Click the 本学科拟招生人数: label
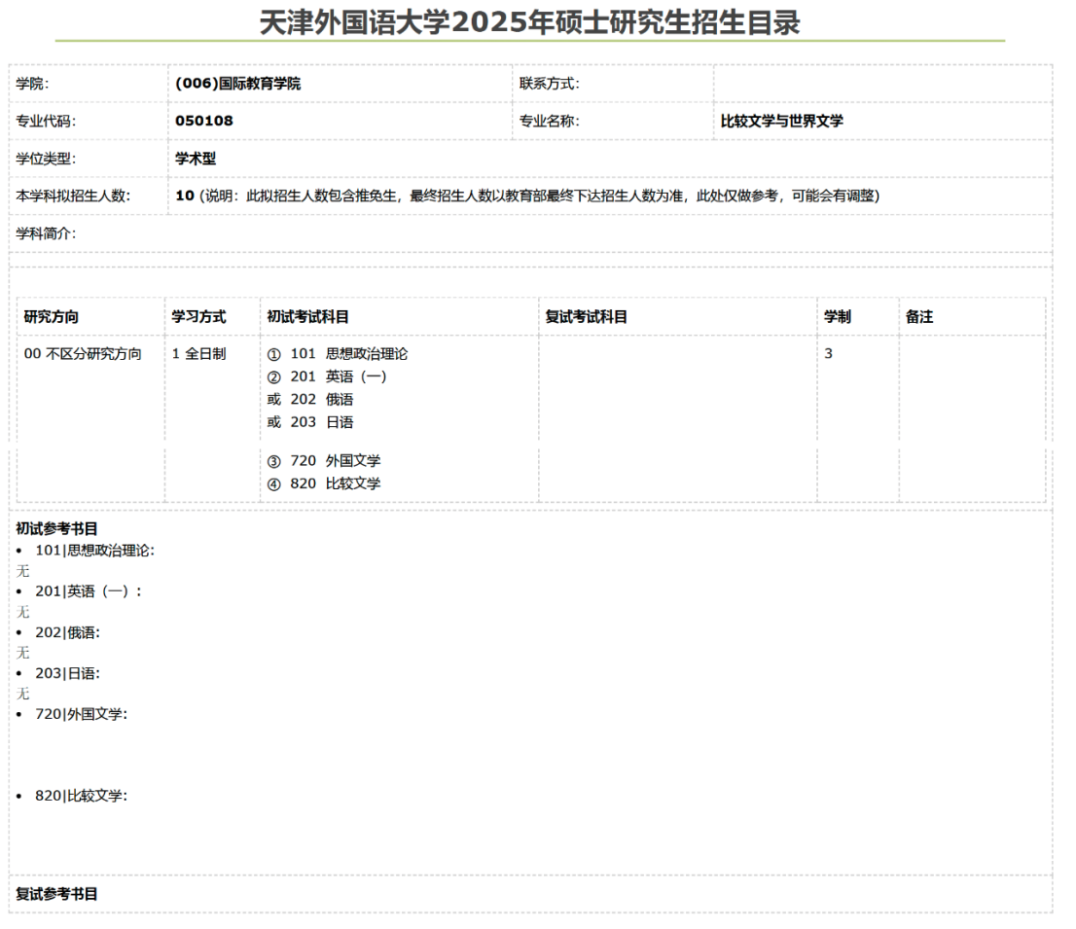 coord(73,196)
